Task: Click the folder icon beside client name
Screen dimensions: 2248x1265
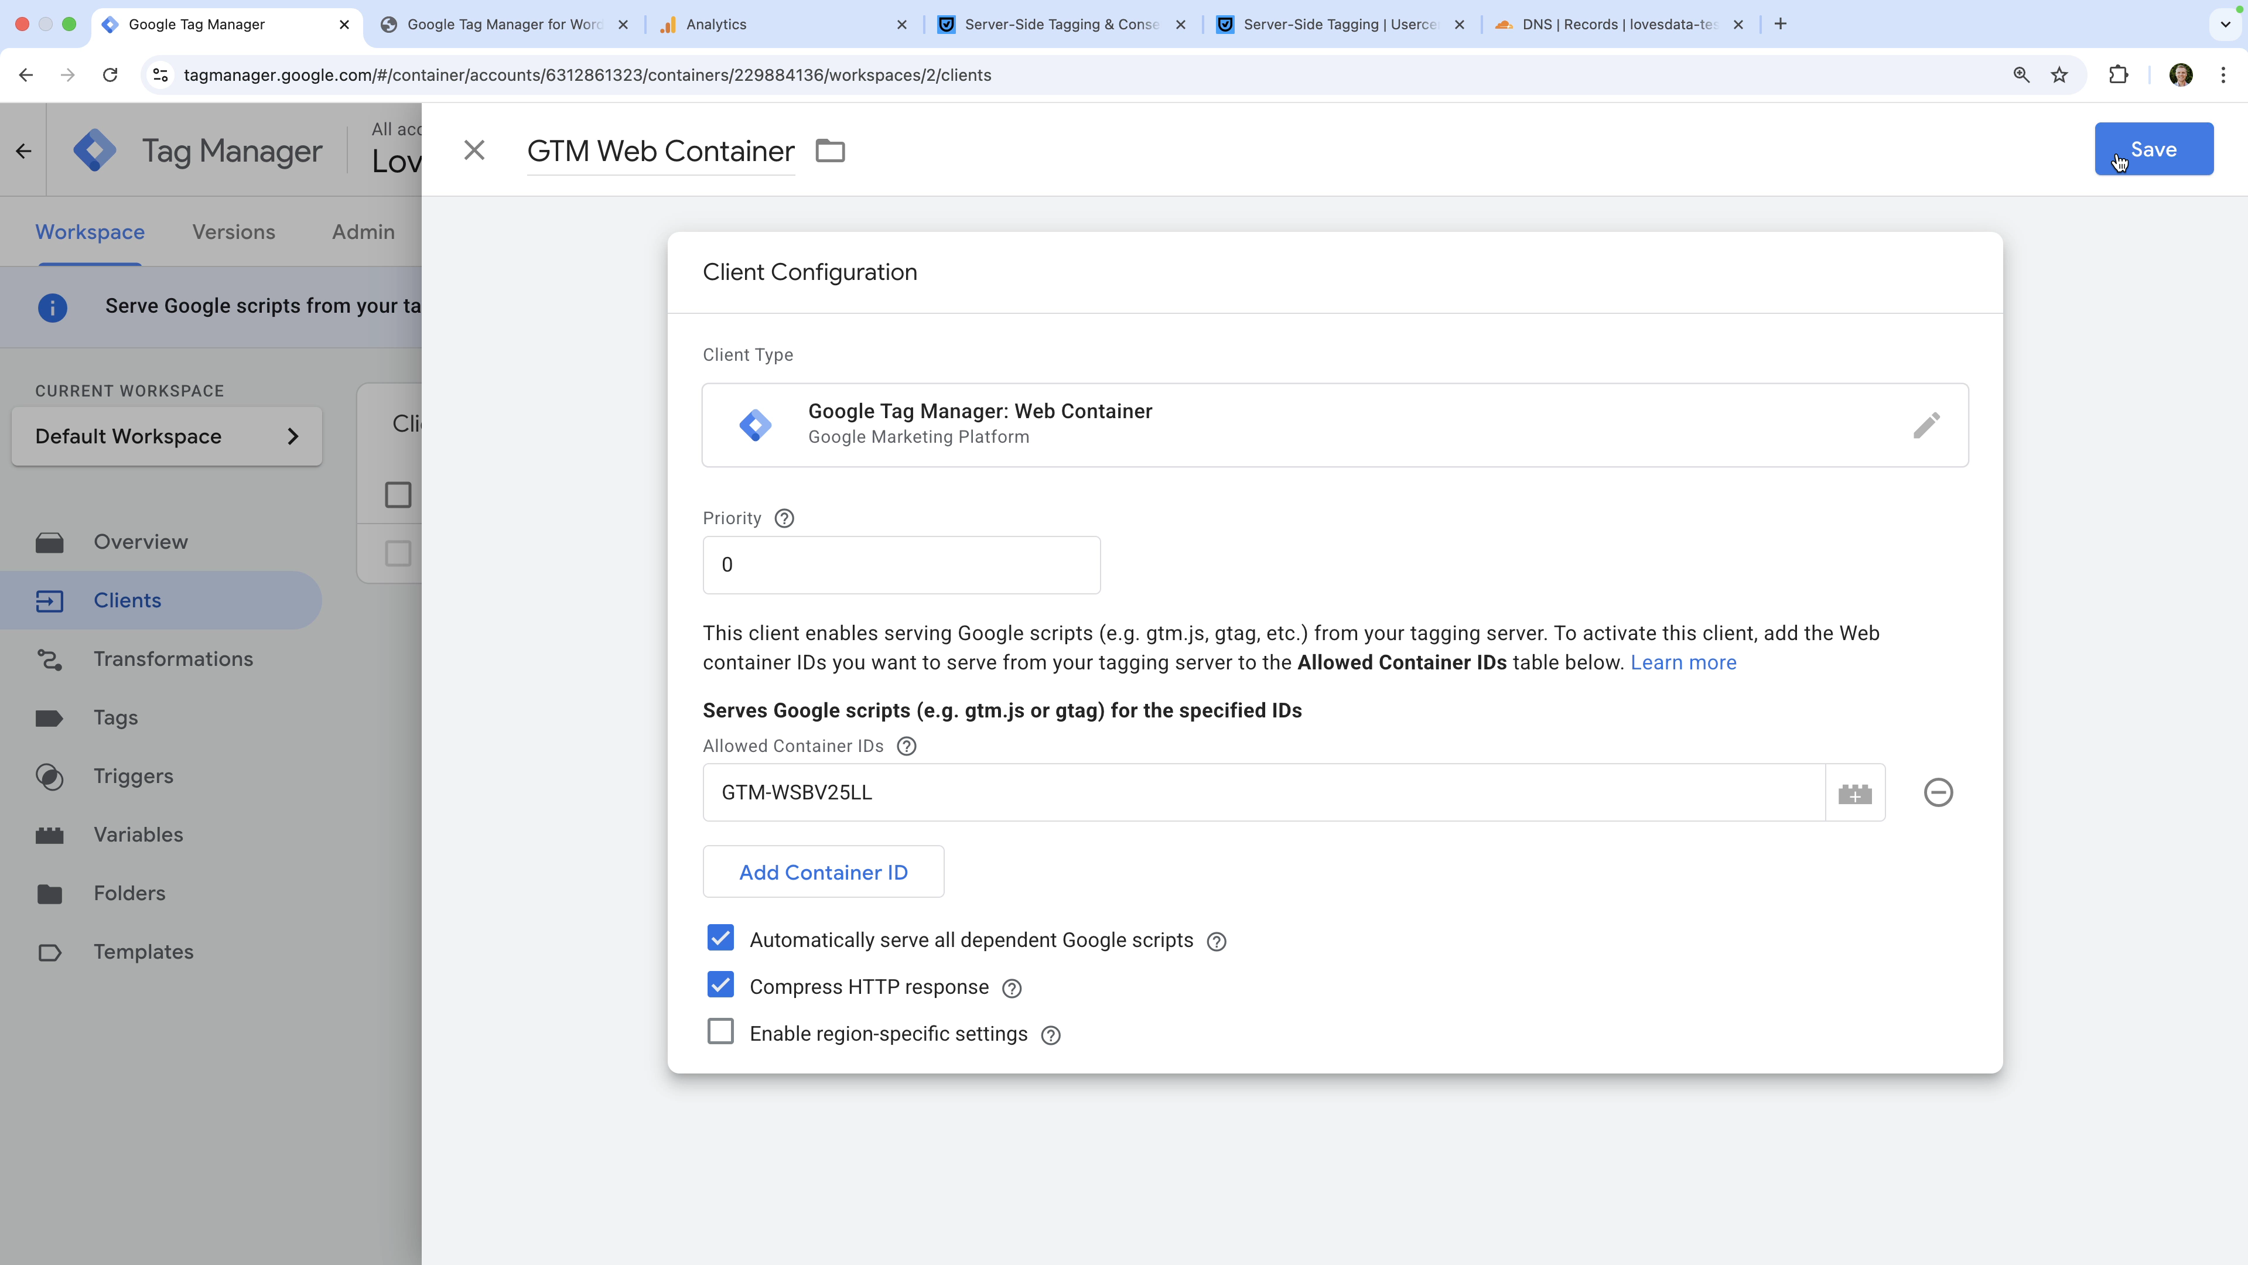Action: pyautogui.click(x=830, y=151)
